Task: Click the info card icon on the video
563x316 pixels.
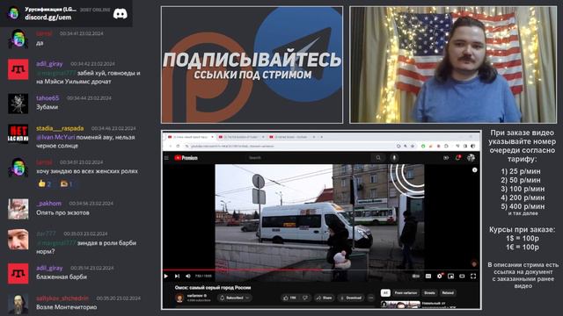Action: point(474,169)
